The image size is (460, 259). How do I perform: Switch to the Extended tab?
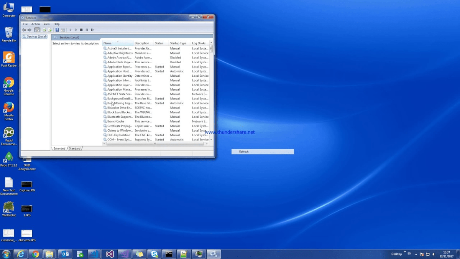[x=59, y=148]
